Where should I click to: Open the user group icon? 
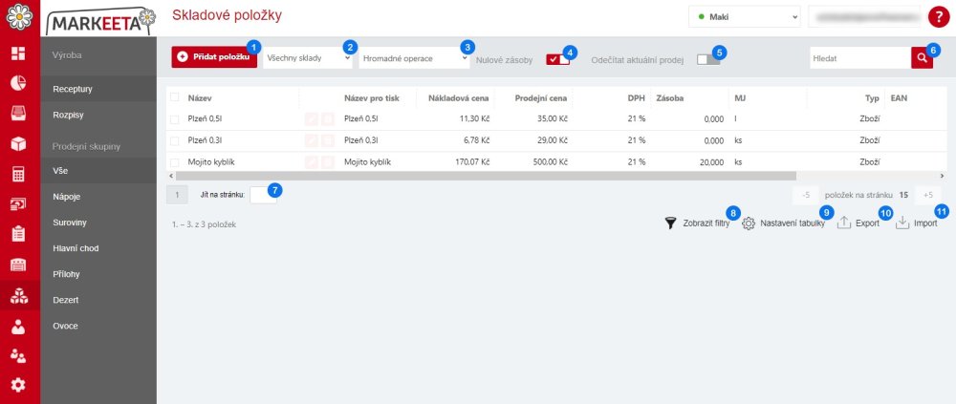coord(19,356)
